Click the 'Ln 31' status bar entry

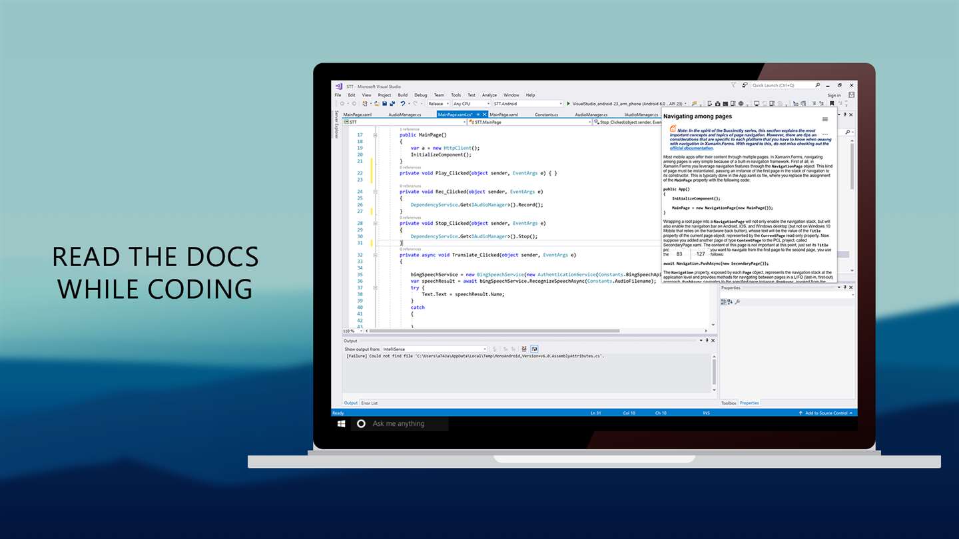[596, 413]
